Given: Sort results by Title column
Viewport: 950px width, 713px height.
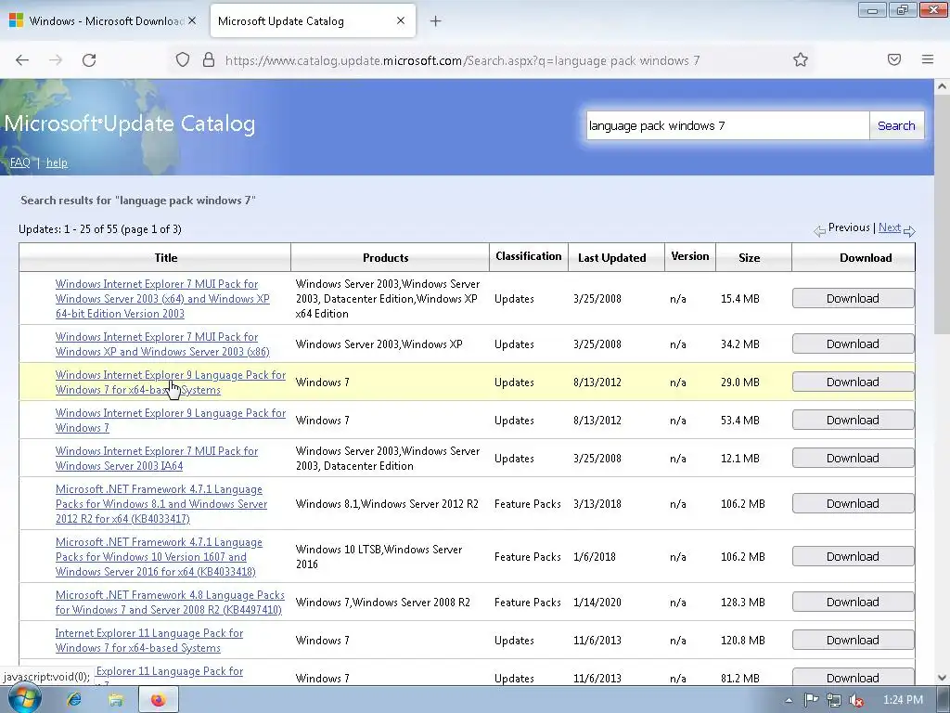Looking at the screenshot, I should click(166, 258).
